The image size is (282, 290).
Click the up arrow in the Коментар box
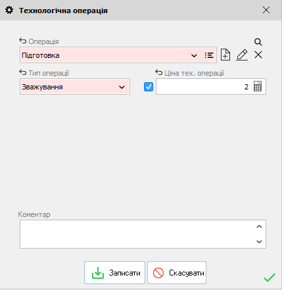(259, 227)
